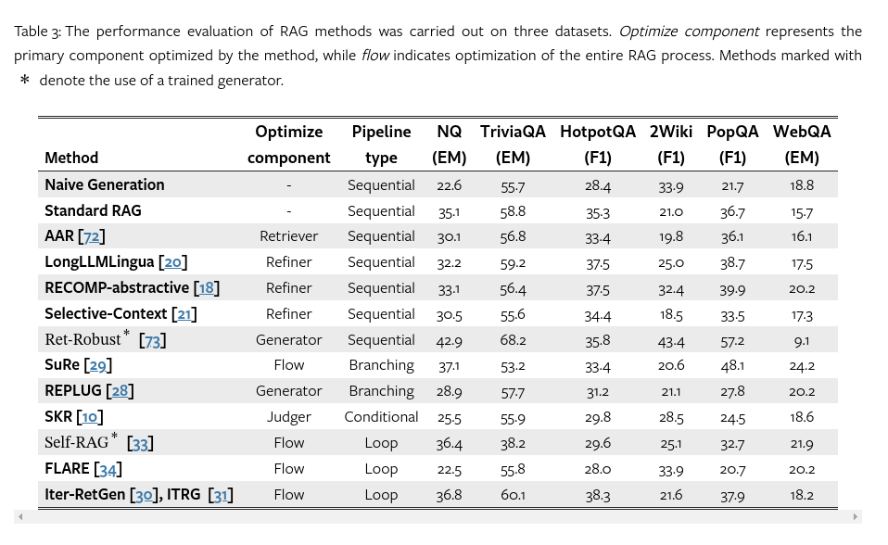Click the scroll-left arrow under the table
The height and width of the screenshot is (545, 888).
click(19, 516)
